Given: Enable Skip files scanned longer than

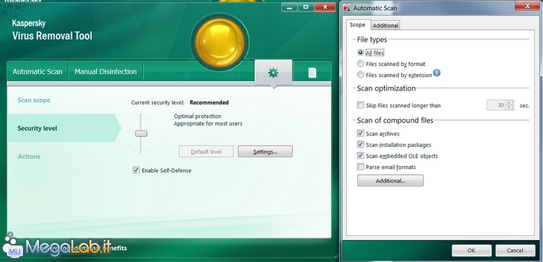Looking at the screenshot, I should (x=360, y=105).
